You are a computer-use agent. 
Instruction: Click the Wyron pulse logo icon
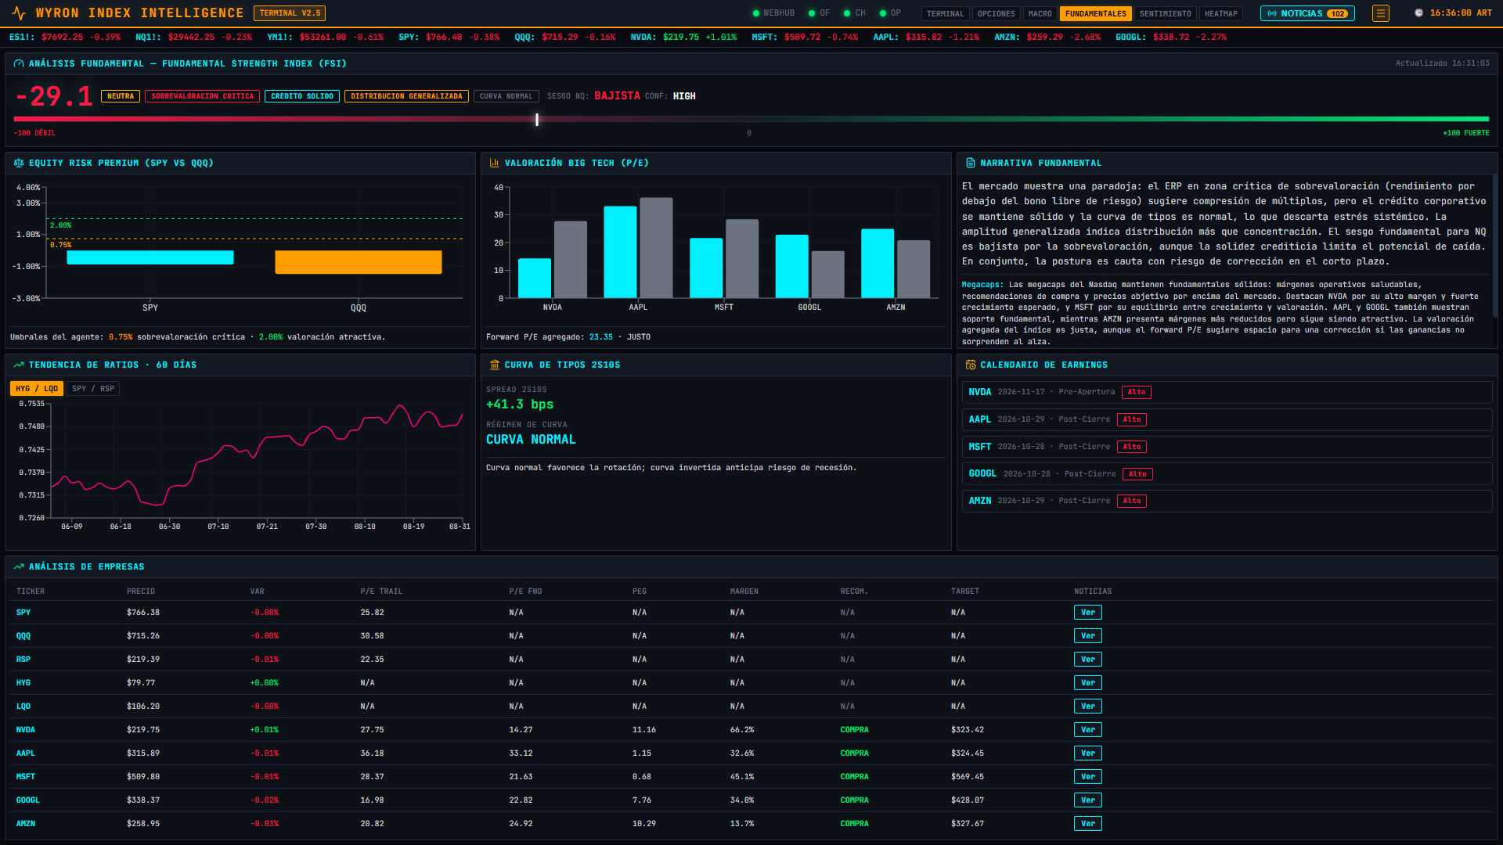coord(19,13)
